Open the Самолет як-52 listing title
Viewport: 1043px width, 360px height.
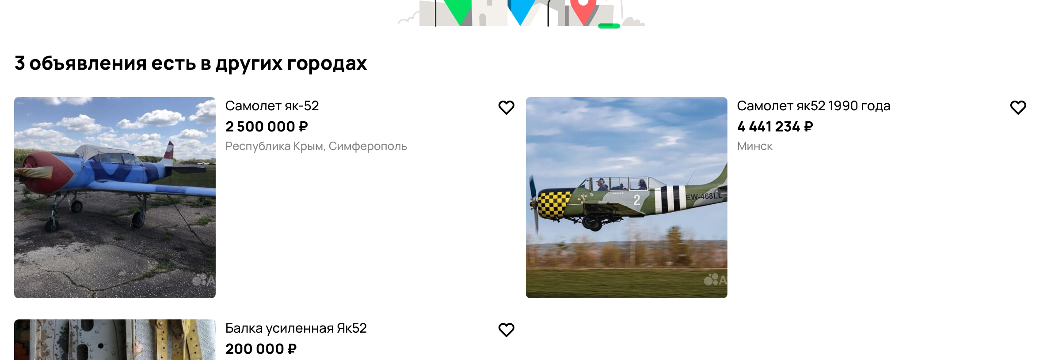(x=272, y=106)
